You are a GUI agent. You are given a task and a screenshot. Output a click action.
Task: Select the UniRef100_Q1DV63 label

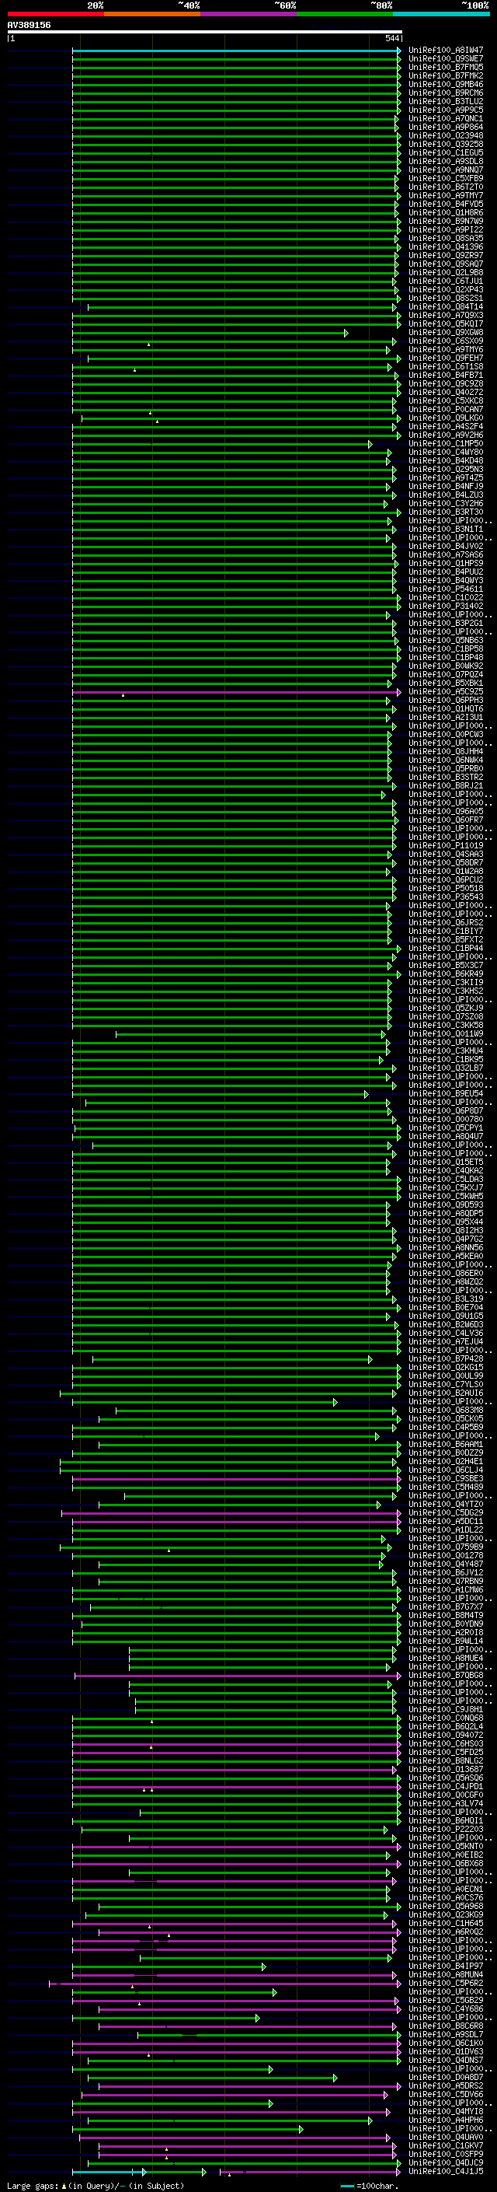pyautogui.click(x=446, y=2051)
